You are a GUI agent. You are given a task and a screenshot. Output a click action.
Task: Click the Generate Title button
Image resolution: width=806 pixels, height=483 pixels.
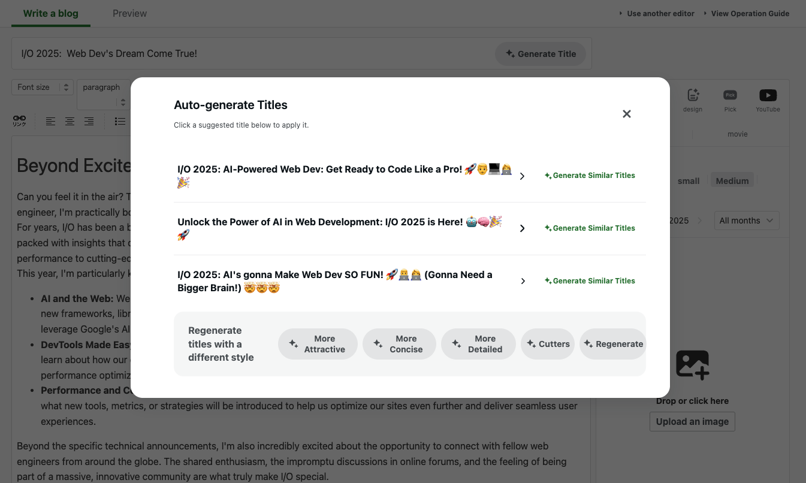(540, 54)
